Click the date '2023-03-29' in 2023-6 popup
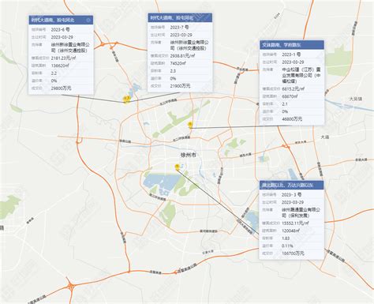 62,37
